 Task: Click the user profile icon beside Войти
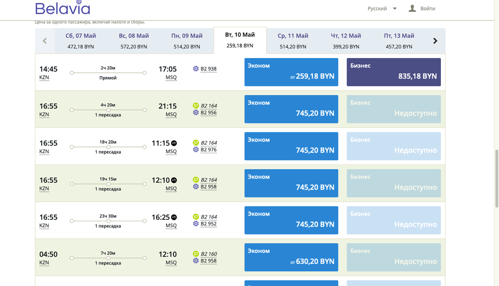tap(412, 8)
